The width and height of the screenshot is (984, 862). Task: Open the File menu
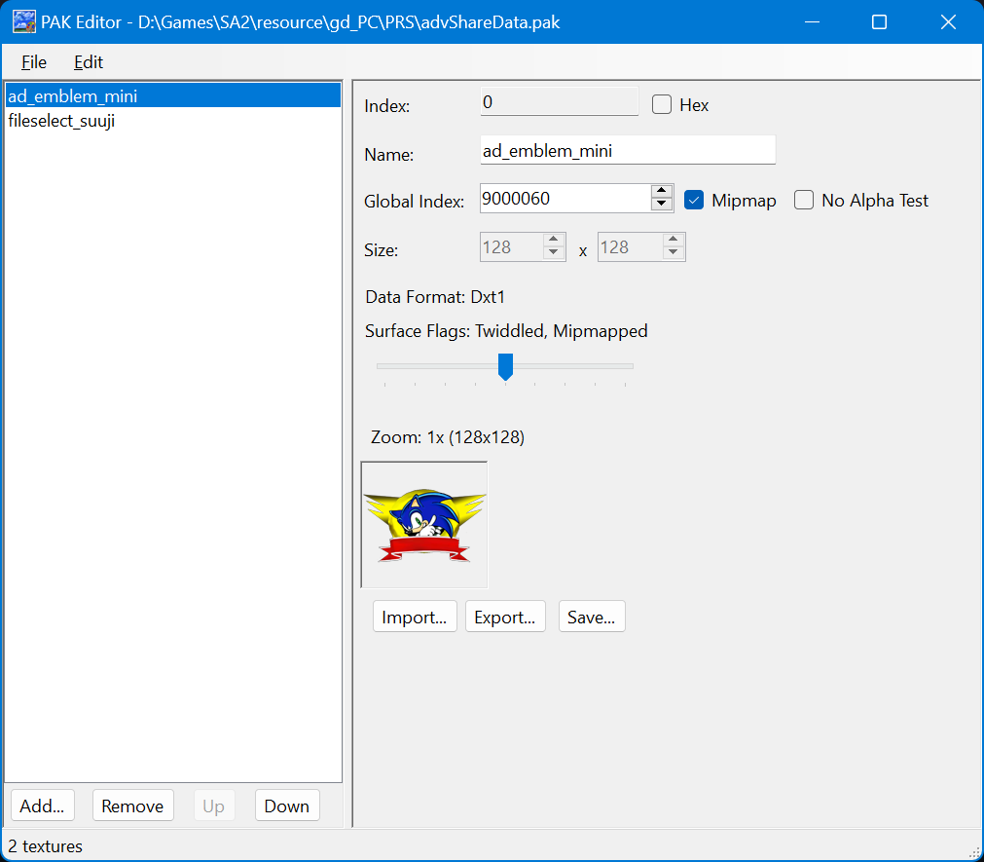point(34,62)
